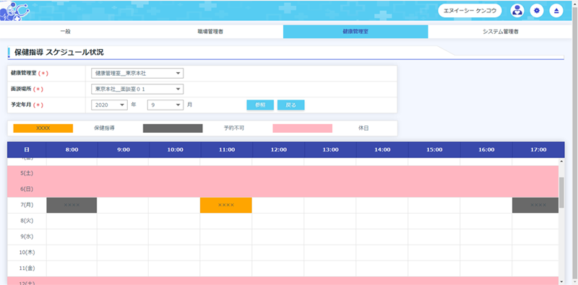Switch to the 職場管理者 tab

coord(210,32)
